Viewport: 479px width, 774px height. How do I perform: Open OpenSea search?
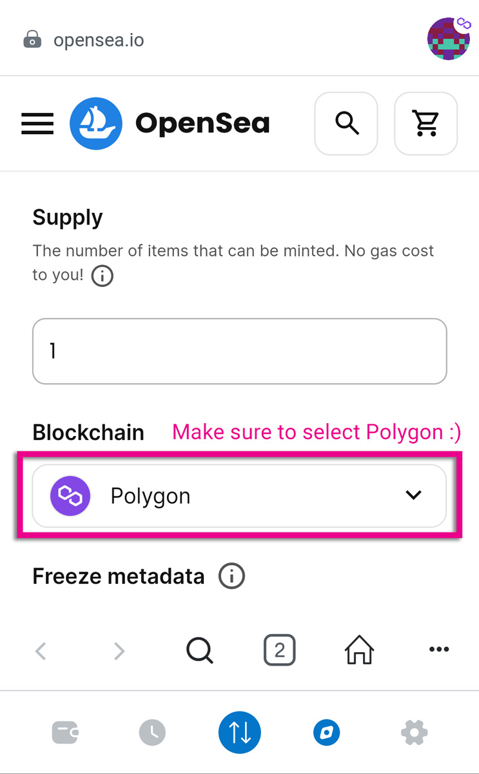(346, 123)
